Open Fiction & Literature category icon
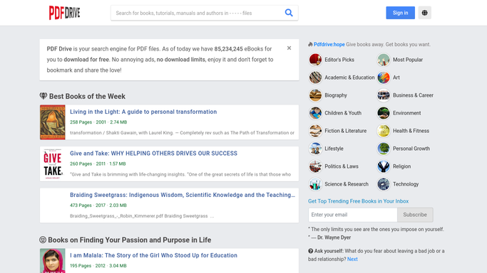This screenshot has height=273, width=487. (x=315, y=131)
